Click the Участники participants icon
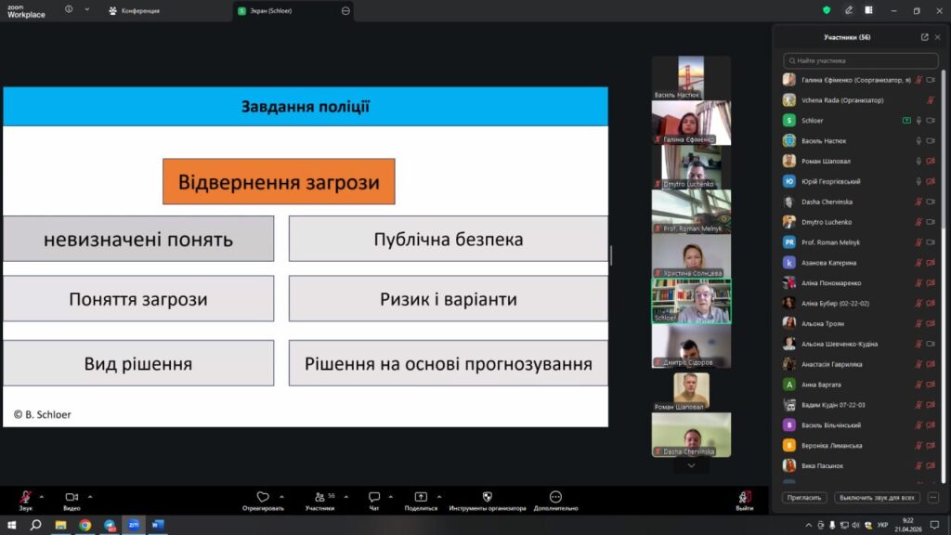 tap(320, 497)
